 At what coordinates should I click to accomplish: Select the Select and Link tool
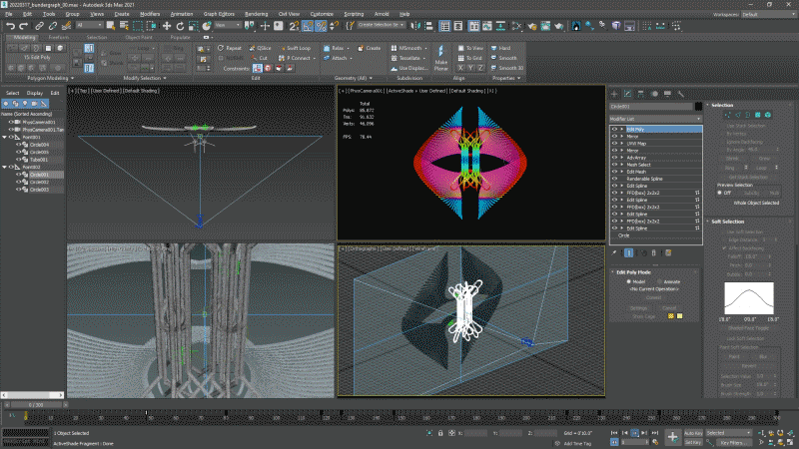(39, 26)
